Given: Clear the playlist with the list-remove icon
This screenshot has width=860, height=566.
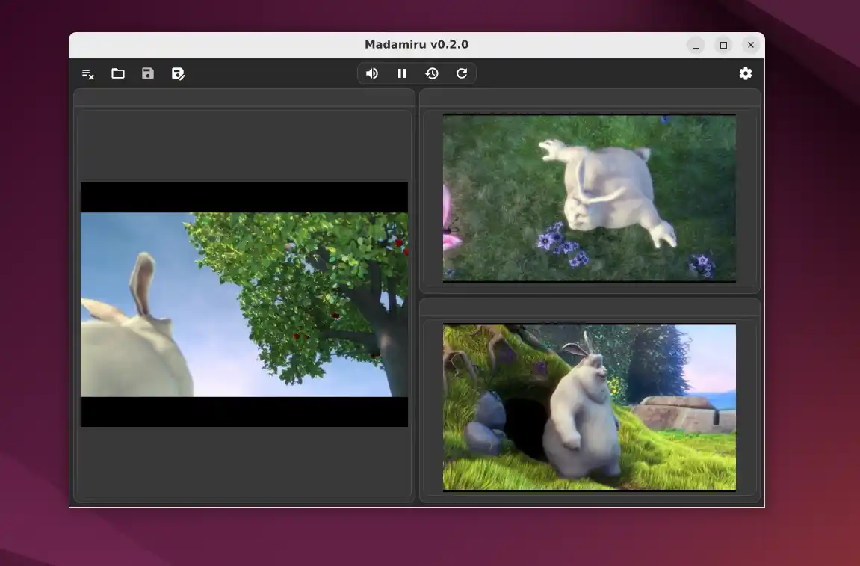Looking at the screenshot, I should (x=87, y=73).
